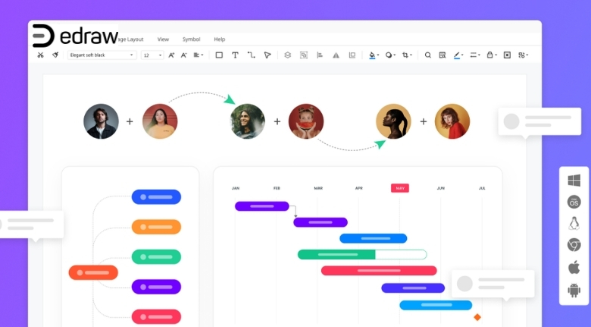
Task: Open the View menu
Action: coord(163,39)
